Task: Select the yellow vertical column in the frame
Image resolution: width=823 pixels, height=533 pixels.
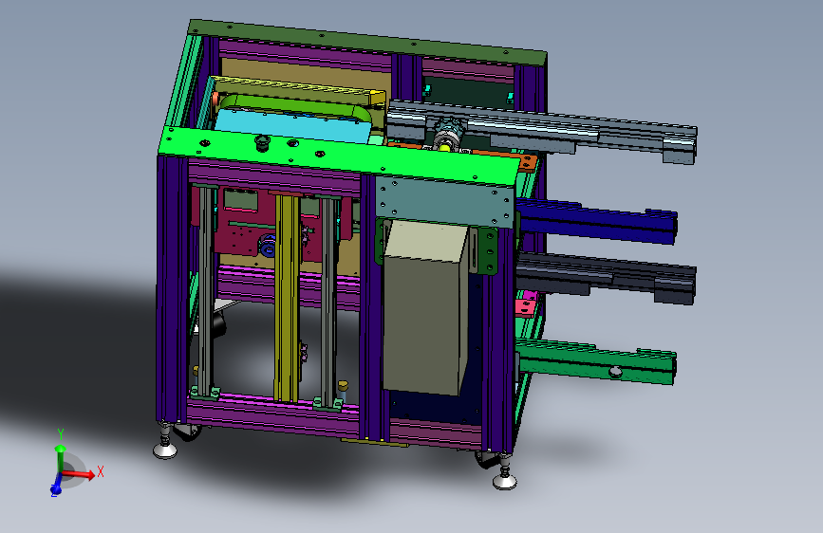Action: pos(287,298)
